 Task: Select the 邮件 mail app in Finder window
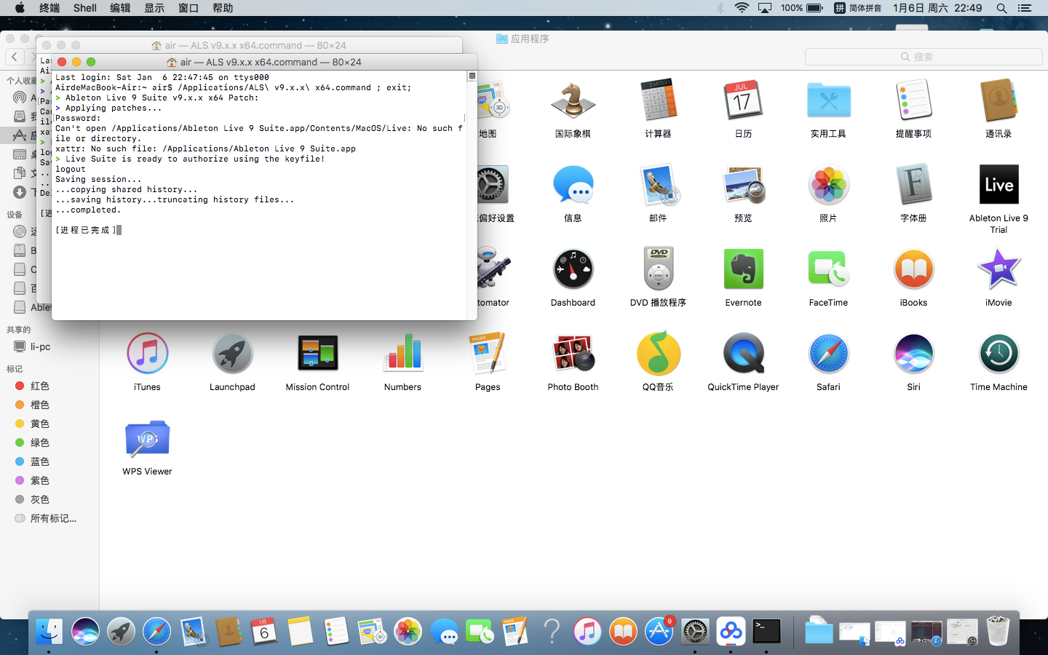pos(658,186)
